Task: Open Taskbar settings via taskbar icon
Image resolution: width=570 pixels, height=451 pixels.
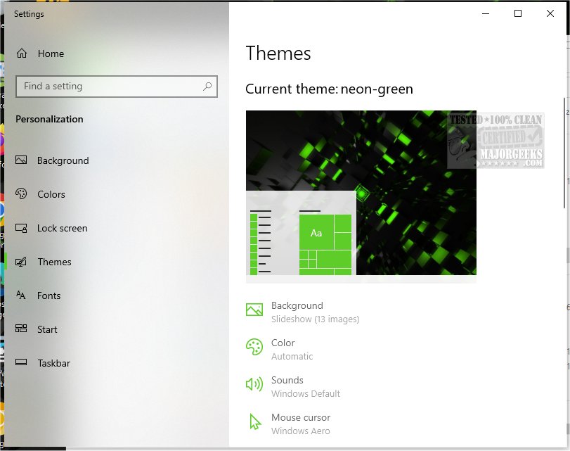Action: (22, 363)
